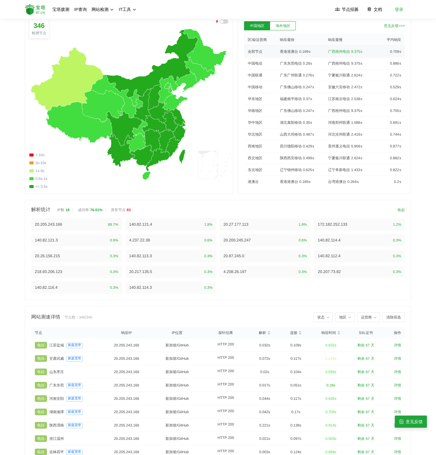Viewport: 436px width, 455px height.
Task: Sort by 响应时间 column arrows
Action: click(x=339, y=333)
